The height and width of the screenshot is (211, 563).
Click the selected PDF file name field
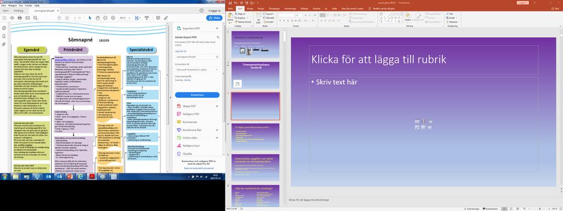coord(197,57)
